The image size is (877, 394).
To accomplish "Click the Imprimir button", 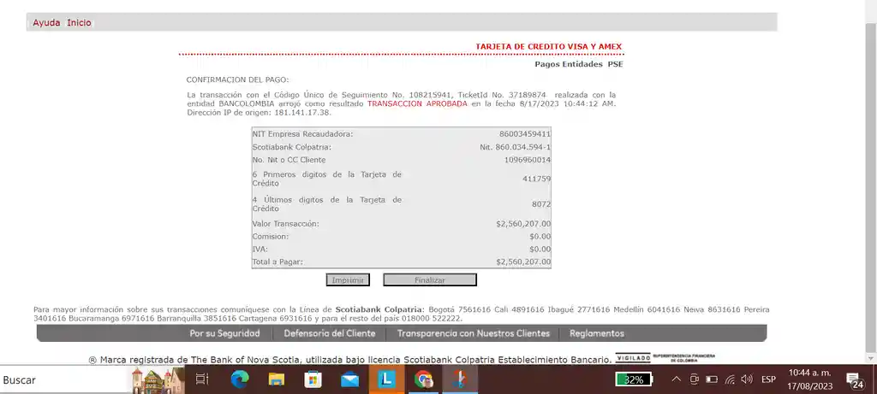I will [348, 279].
